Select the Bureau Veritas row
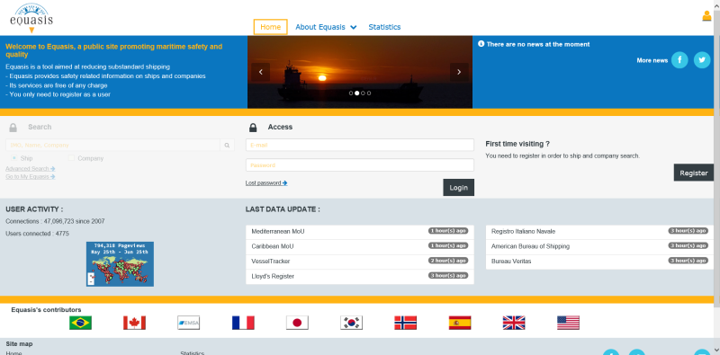 [599, 262]
